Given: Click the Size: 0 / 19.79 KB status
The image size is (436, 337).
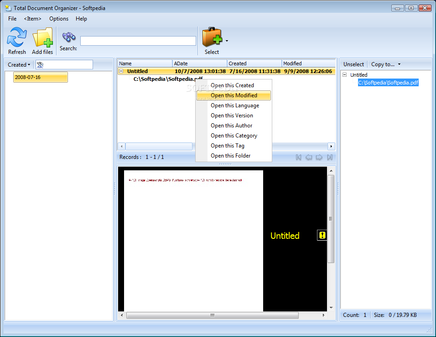Looking at the screenshot, I should 395,315.
